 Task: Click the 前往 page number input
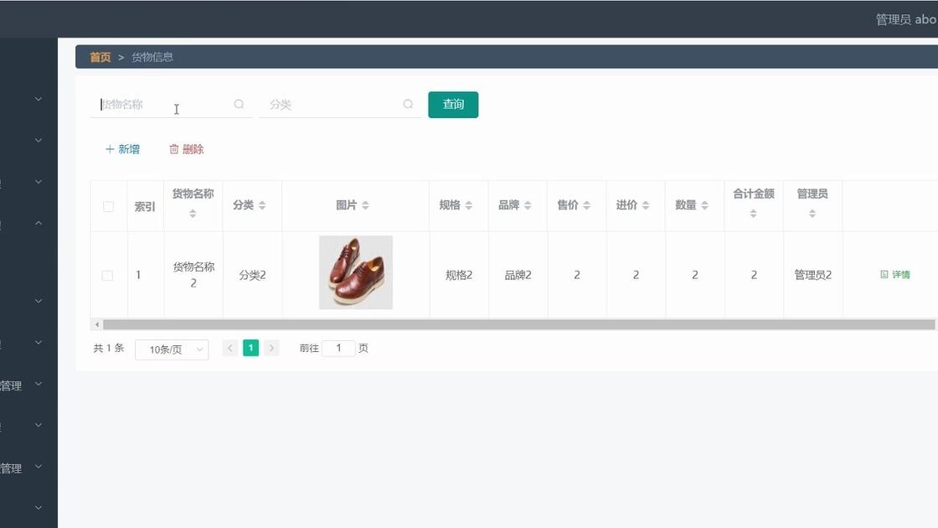338,348
